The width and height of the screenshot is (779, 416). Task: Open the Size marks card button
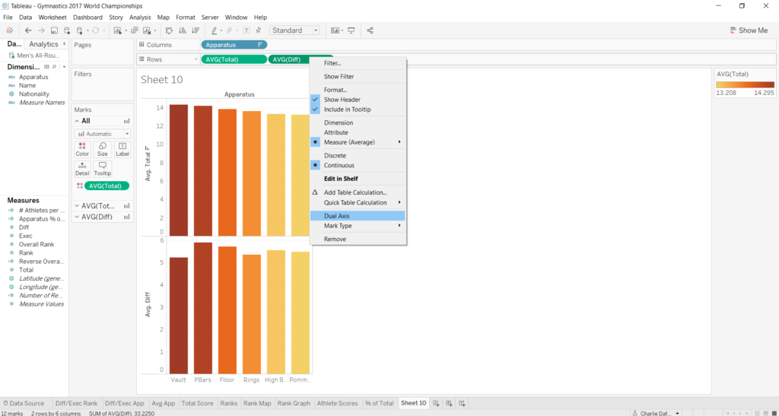pyautogui.click(x=102, y=148)
